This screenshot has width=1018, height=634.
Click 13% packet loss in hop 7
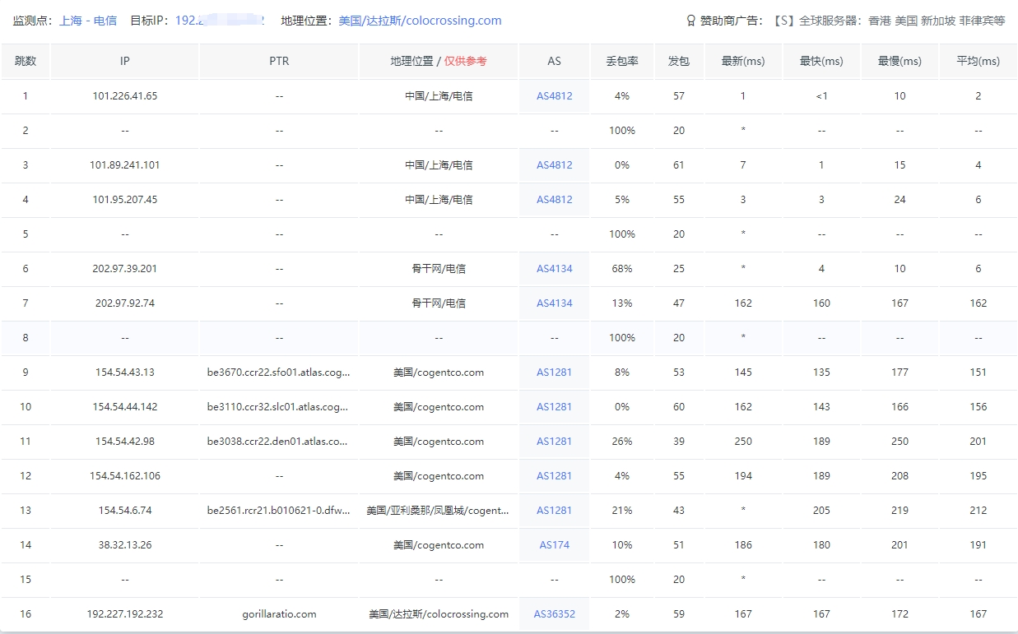coord(622,303)
